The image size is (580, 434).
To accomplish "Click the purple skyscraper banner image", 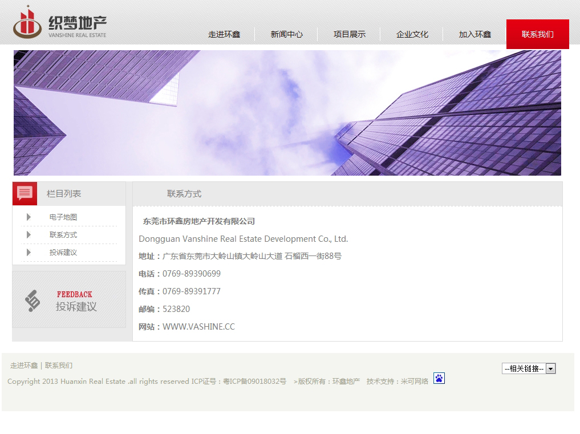I will pos(287,113).
